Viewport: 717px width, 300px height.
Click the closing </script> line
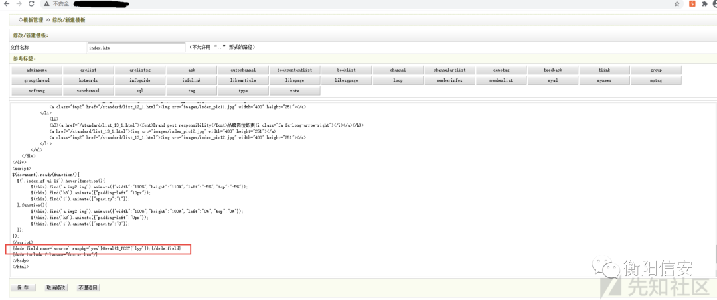23,242
